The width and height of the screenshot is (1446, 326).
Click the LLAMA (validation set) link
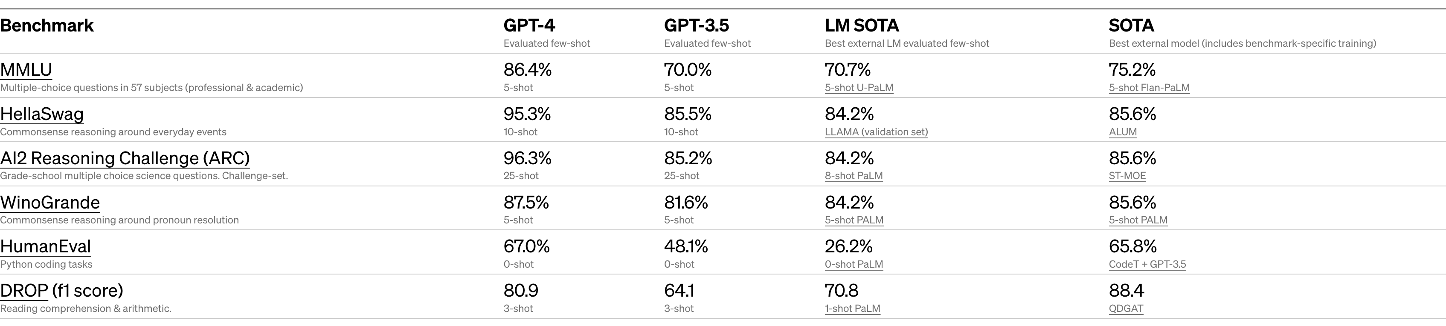click(x=876, y=132)
